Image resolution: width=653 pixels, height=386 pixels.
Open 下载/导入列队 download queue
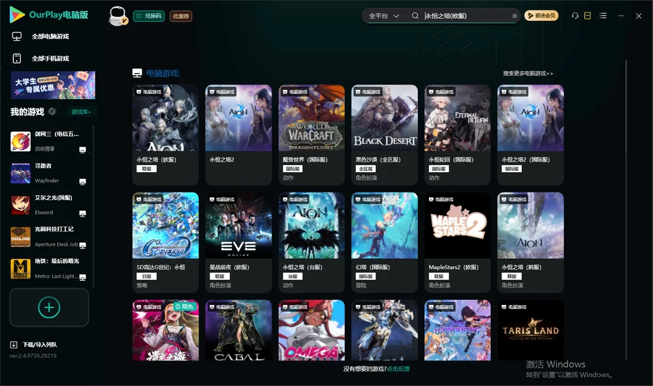(34, 345)
